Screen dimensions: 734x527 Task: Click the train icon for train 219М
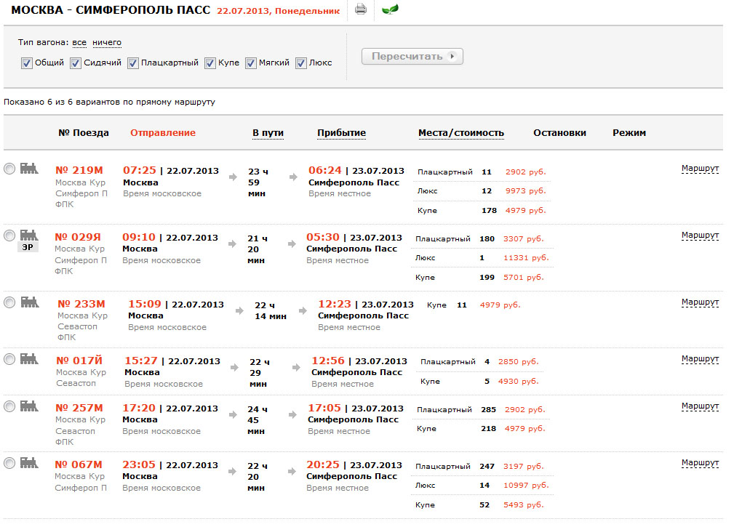pos(29,168)
